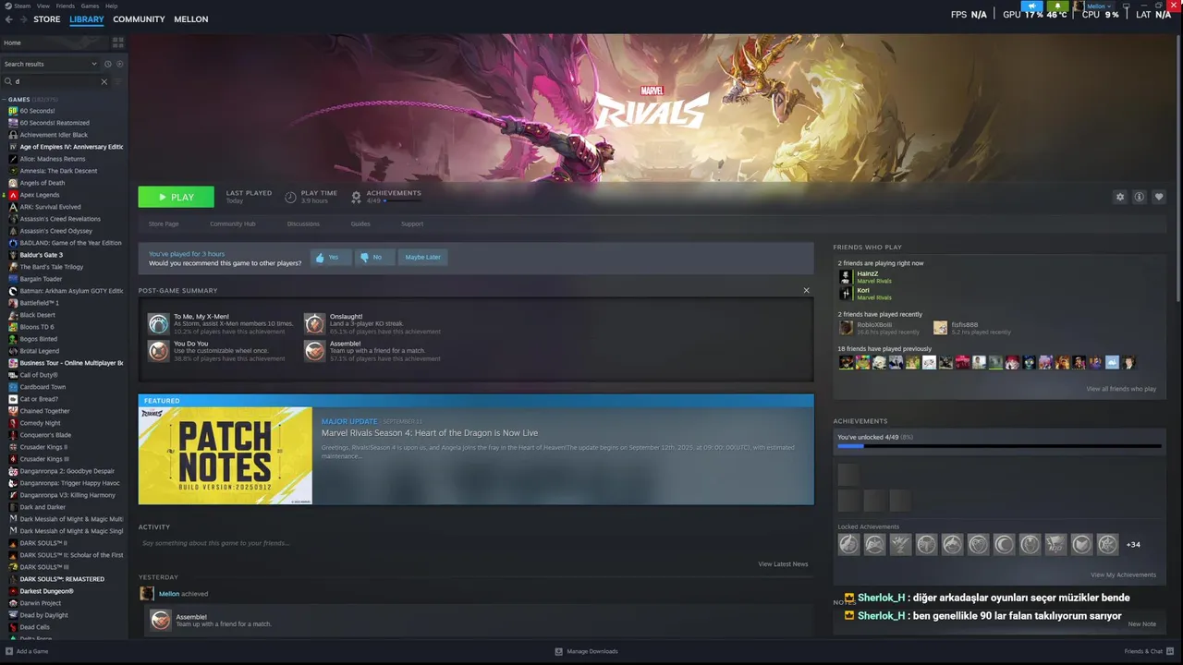Switch to the COMMUNITY tab
This screenshot has height=665, width=1183.
pyautogui.click(x=139, y=18)
